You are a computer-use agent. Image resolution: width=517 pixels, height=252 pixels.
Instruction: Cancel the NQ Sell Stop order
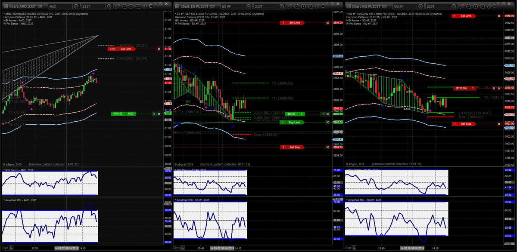(x=499, y=124)
